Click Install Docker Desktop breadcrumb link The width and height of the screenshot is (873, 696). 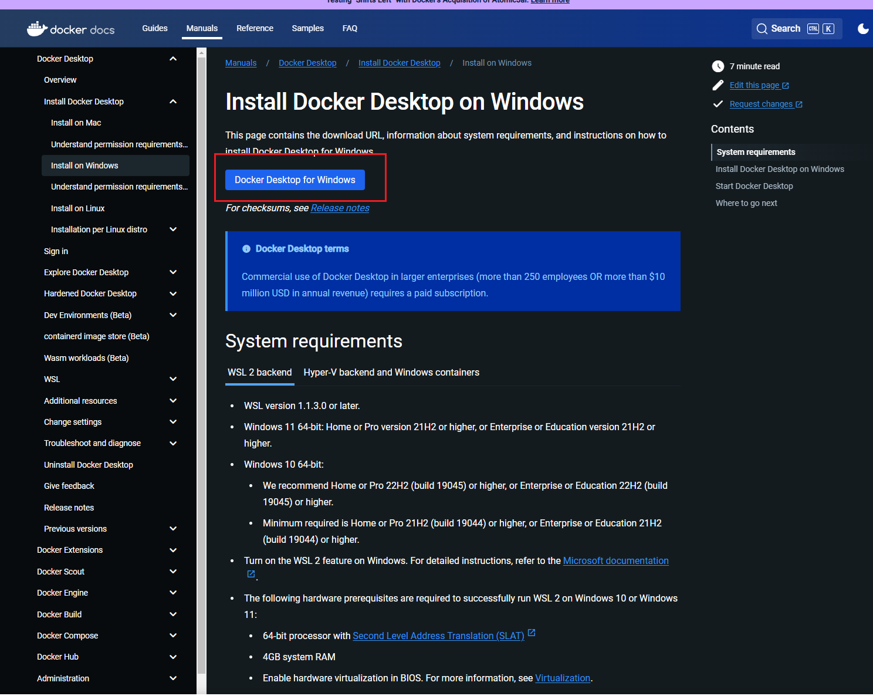coord(400,63)
